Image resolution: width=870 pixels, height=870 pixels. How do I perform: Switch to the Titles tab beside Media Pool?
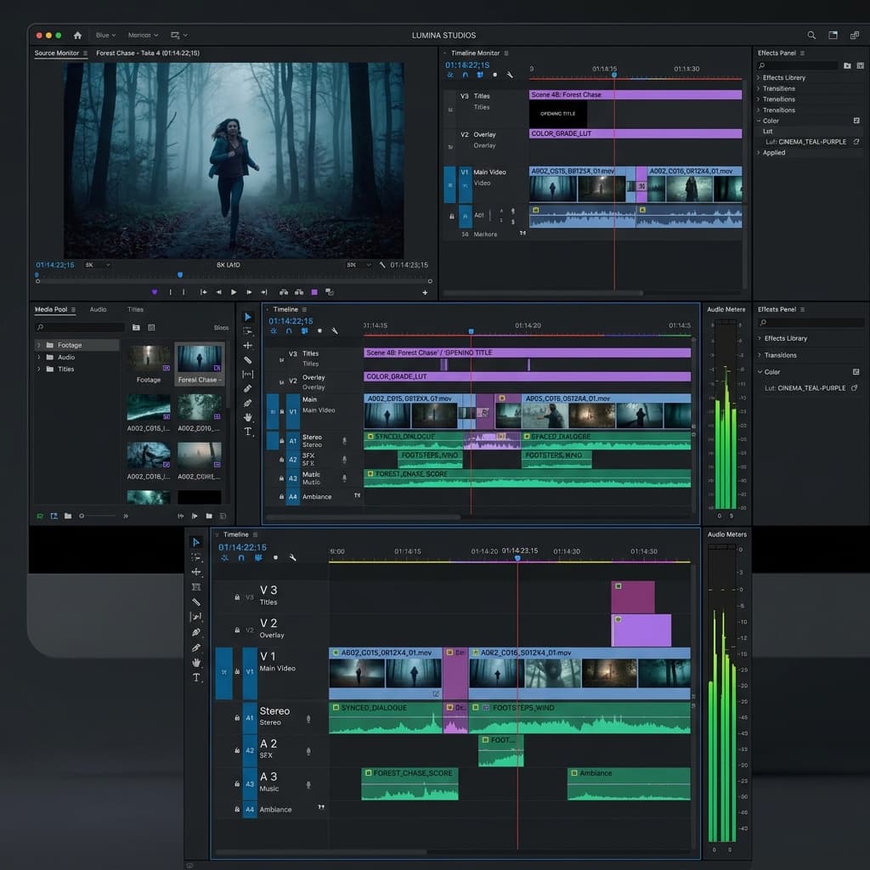[x=135, y=309]
